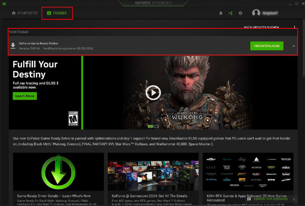Open the notifications bell icon
The width and height of the screenshot is (305, 206).
pyautogui.click(x=221, y=13)
